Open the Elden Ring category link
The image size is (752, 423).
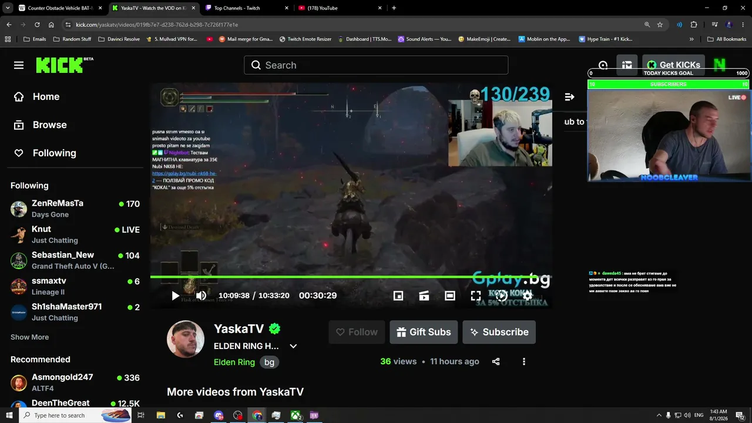(x=234, y=362)
